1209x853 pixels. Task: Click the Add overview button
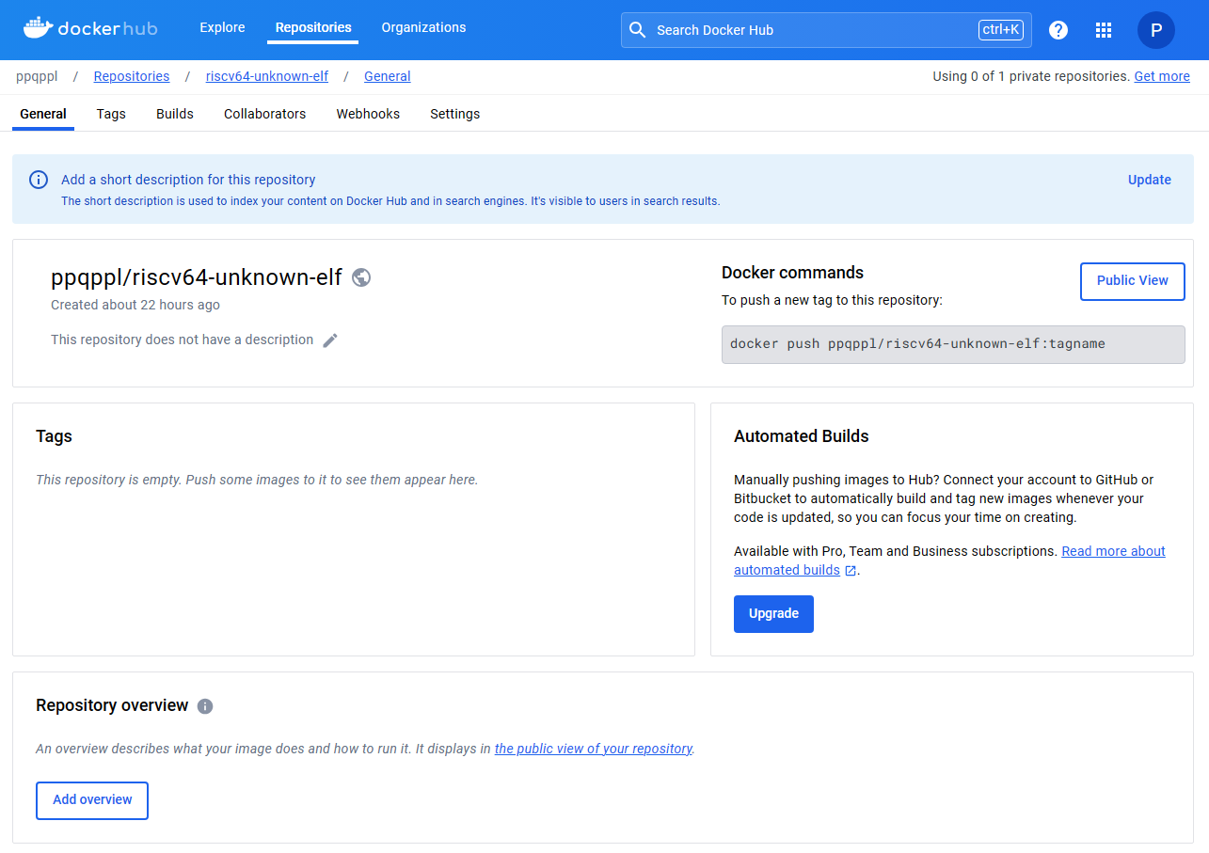[92, 800]
